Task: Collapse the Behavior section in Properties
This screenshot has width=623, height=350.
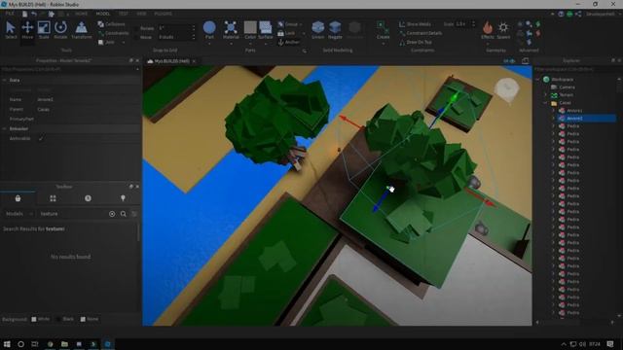Action: click(x=4, y=129)
